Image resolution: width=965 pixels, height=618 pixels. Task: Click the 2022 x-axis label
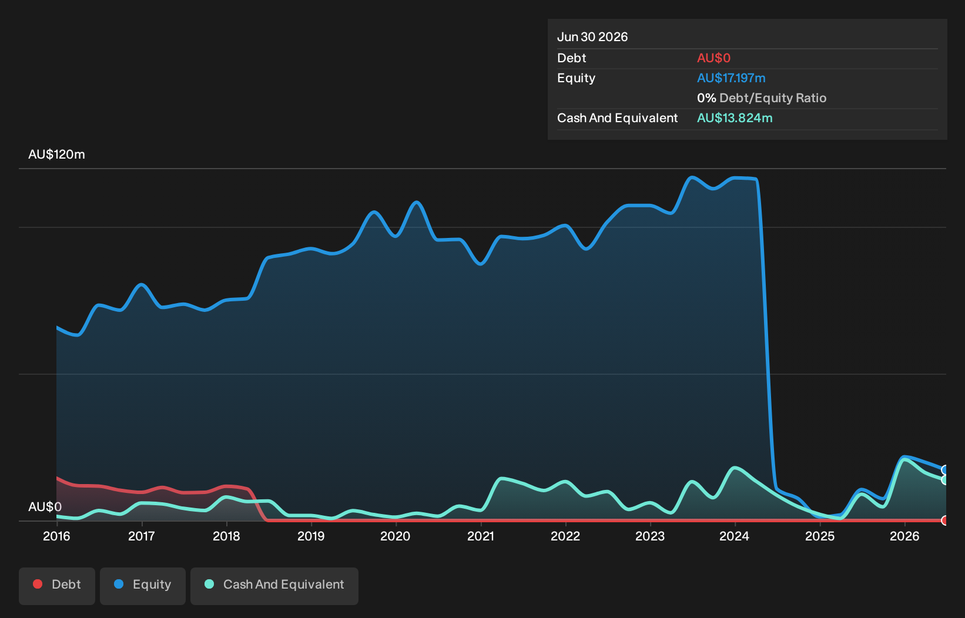point(565,536)
